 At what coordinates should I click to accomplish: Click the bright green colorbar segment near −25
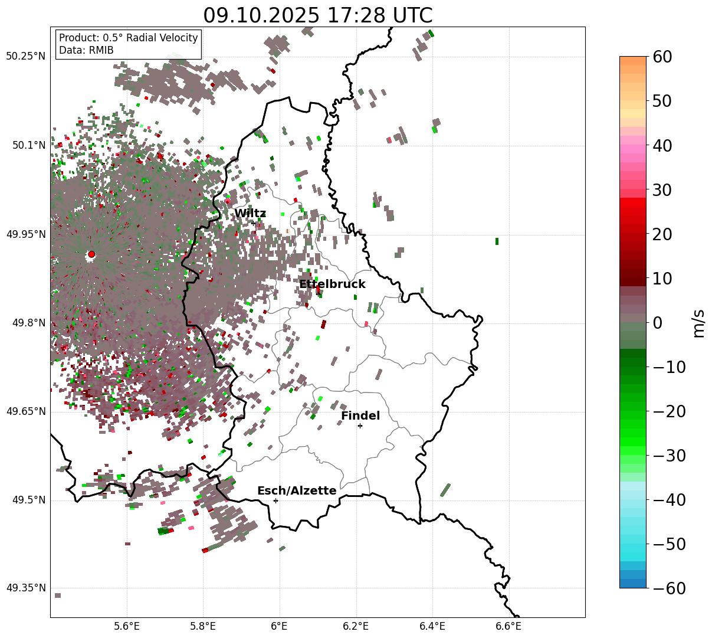[633, 433]
